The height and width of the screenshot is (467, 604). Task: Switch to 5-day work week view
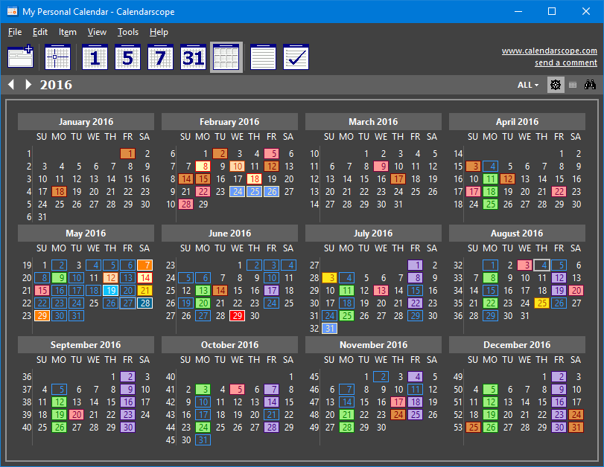pyautogui.click(x=127, y=57)
